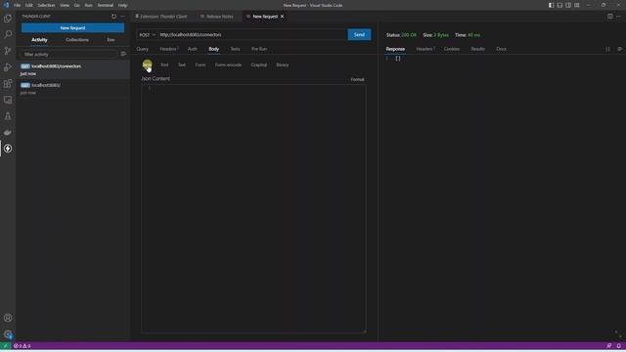This screenshot has height=352, width=626.
Task: Open Extension: Thunder Client editor tab
Action: click(x=161, y=17)
